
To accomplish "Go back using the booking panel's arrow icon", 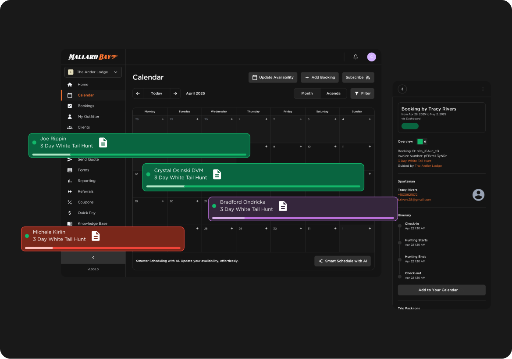I will pos(402,89).
